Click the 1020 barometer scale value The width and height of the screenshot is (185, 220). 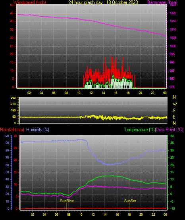(x=173, y=13)
